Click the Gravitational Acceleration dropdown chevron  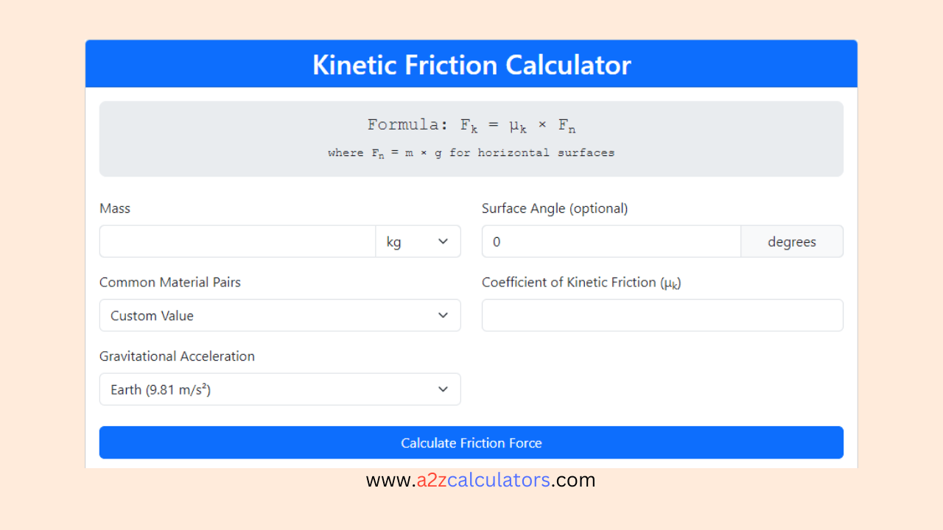(443, 389)
